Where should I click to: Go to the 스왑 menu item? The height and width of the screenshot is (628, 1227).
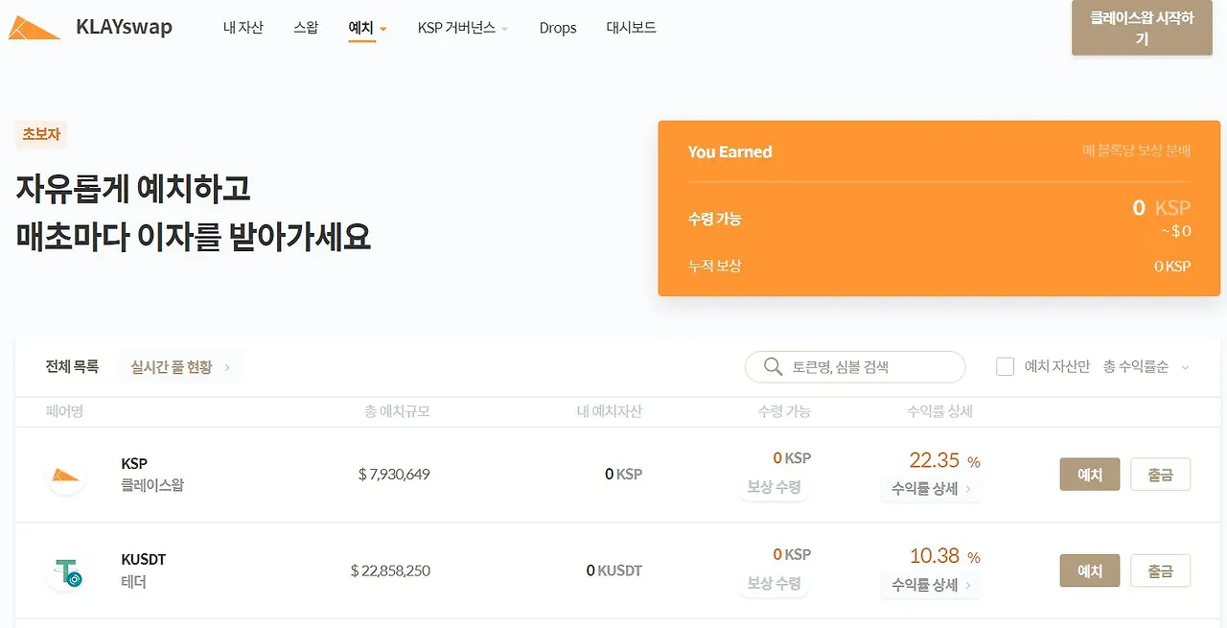point(306,28)
